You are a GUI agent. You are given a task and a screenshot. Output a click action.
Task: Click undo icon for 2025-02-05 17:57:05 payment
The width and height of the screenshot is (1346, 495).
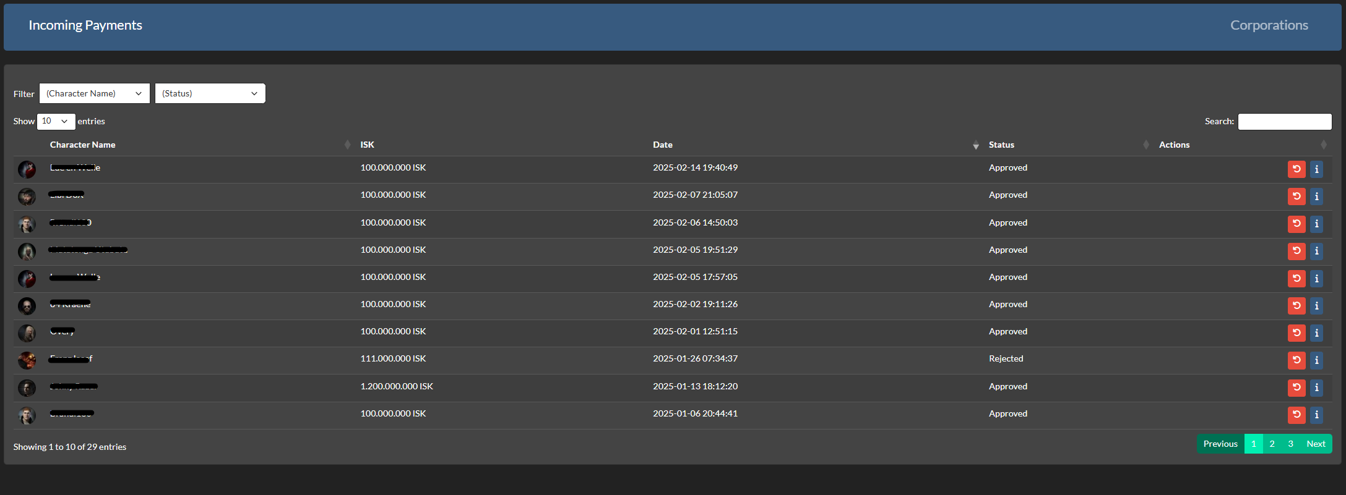tap(1296, 279)
